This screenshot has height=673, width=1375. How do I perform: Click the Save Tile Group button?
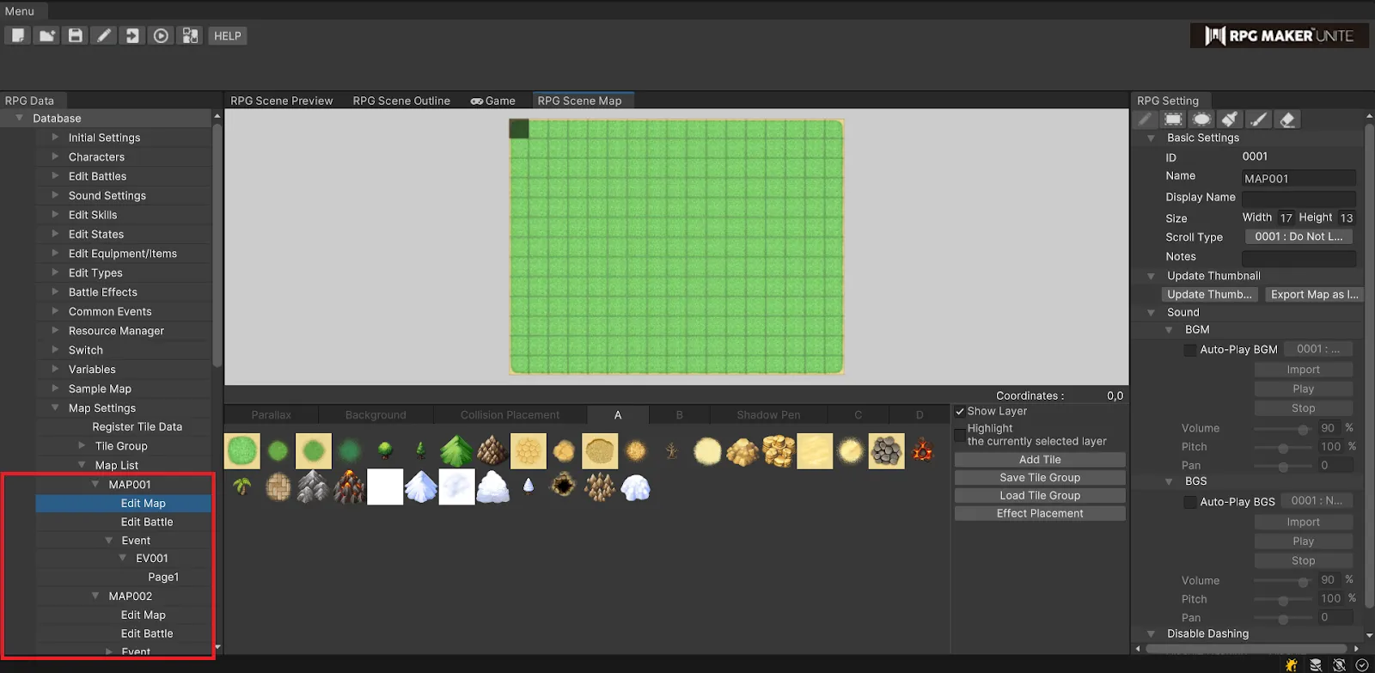pos(1039,478)
